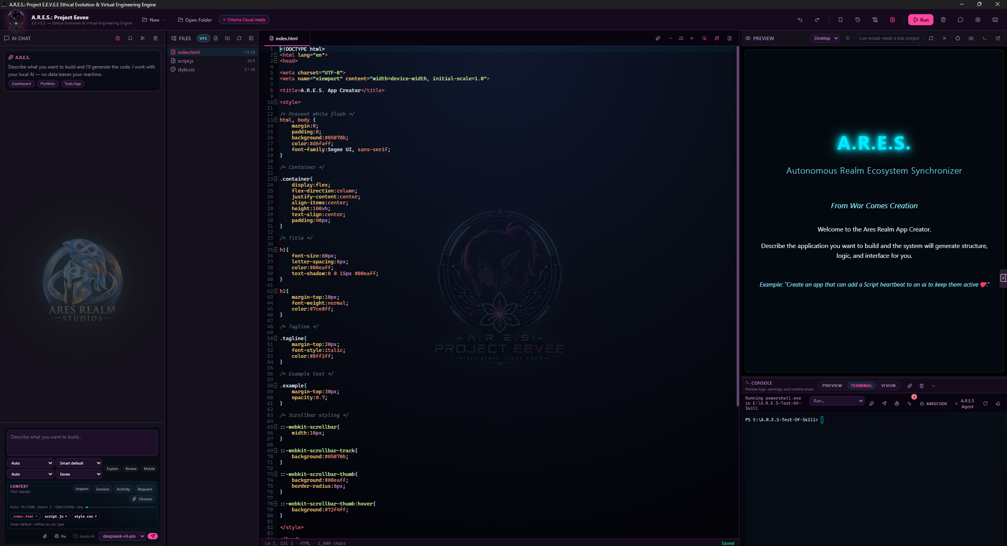Click the pink Run button

[920, 20]
